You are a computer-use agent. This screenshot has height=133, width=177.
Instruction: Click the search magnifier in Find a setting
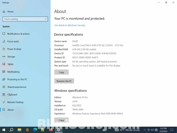coord(46,19)
